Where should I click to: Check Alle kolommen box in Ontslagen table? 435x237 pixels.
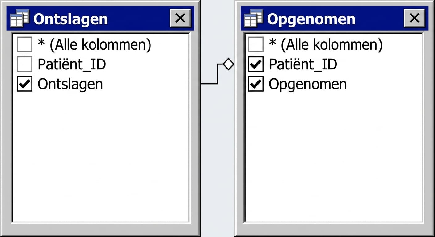tap(25, 45)
